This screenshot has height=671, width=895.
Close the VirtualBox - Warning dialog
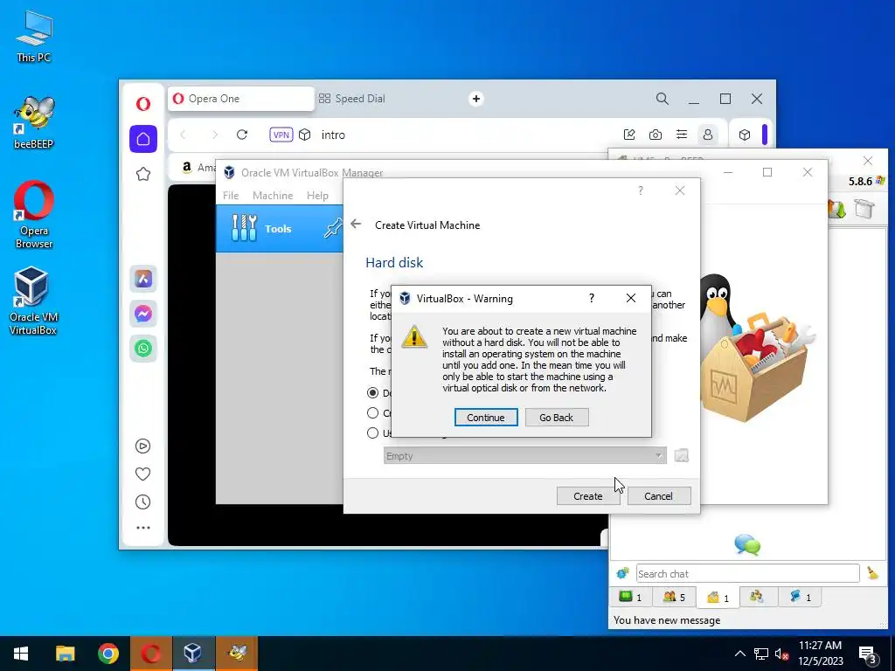[631, 298]
